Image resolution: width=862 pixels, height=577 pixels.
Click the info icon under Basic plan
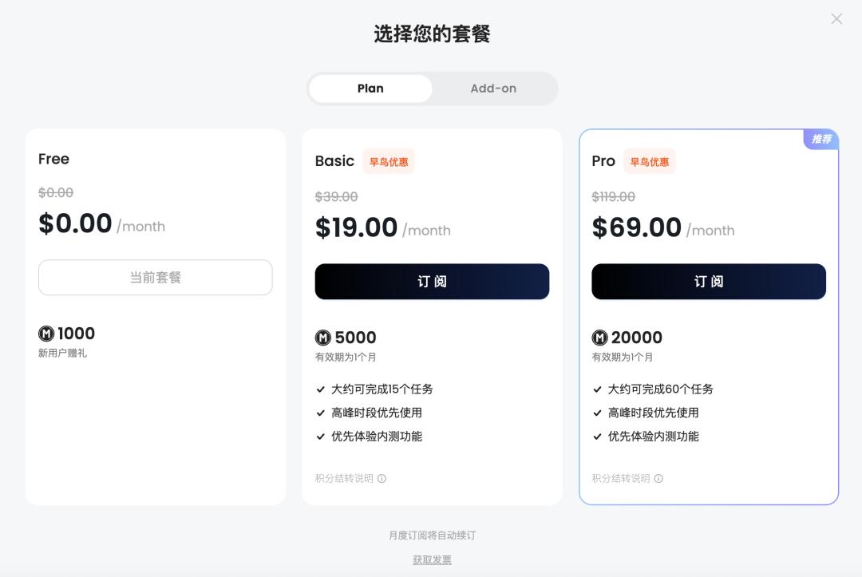click(x=382, y=479)
